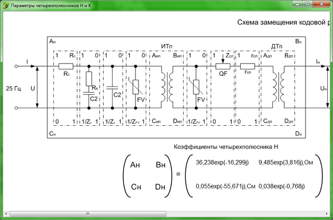Click the 'ИТп' transformer label
This screenshot has height=220, width=333.
166,46
